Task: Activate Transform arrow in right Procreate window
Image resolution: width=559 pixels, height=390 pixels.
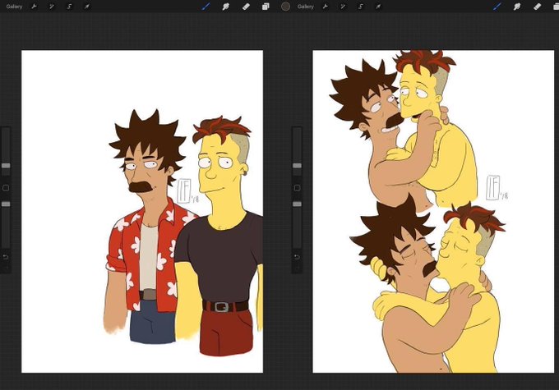Action: [x=378, y=7]
